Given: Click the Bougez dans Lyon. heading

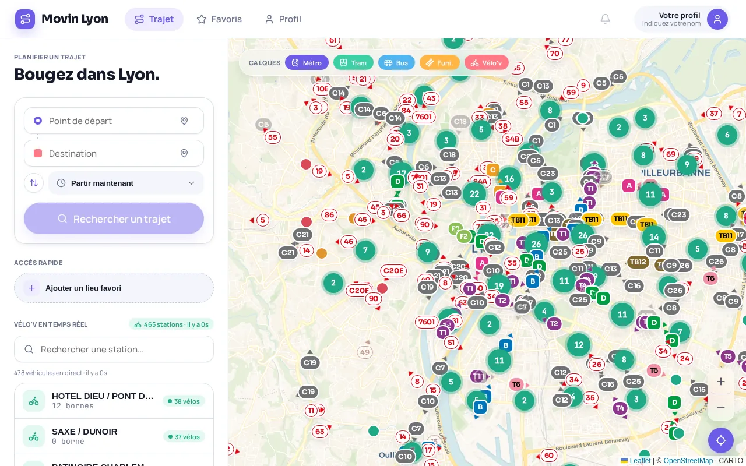Looking at the screenshot, I should pyautogui.click(x=86, y=75).
